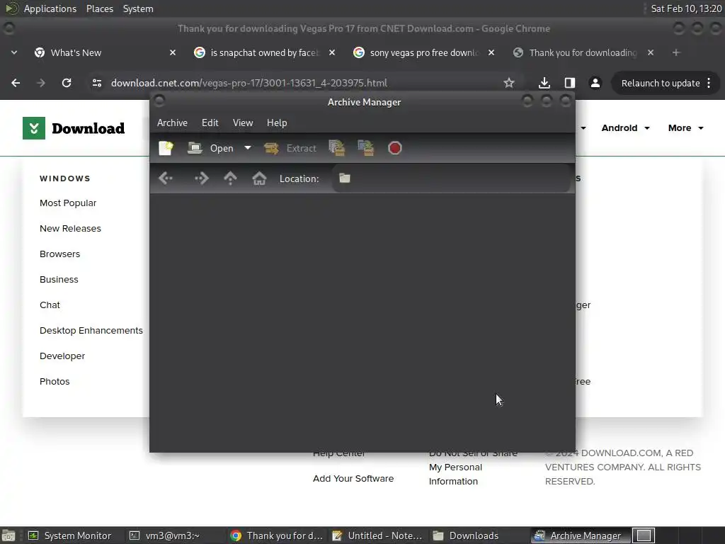Go forward in Archive Manager location bar
Image resolution: width=725 pixels, height=544 pixels.
[202, 178]
